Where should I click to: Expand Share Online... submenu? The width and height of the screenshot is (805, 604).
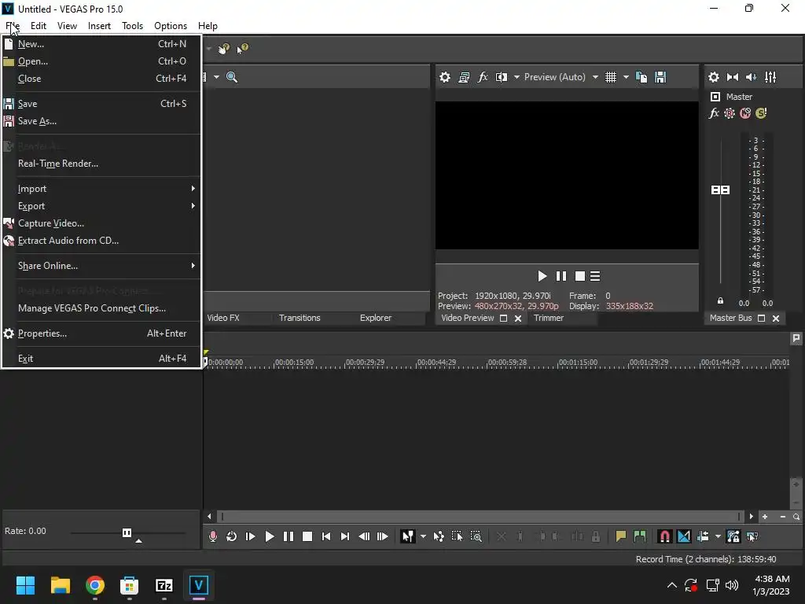tap(101, 266)
